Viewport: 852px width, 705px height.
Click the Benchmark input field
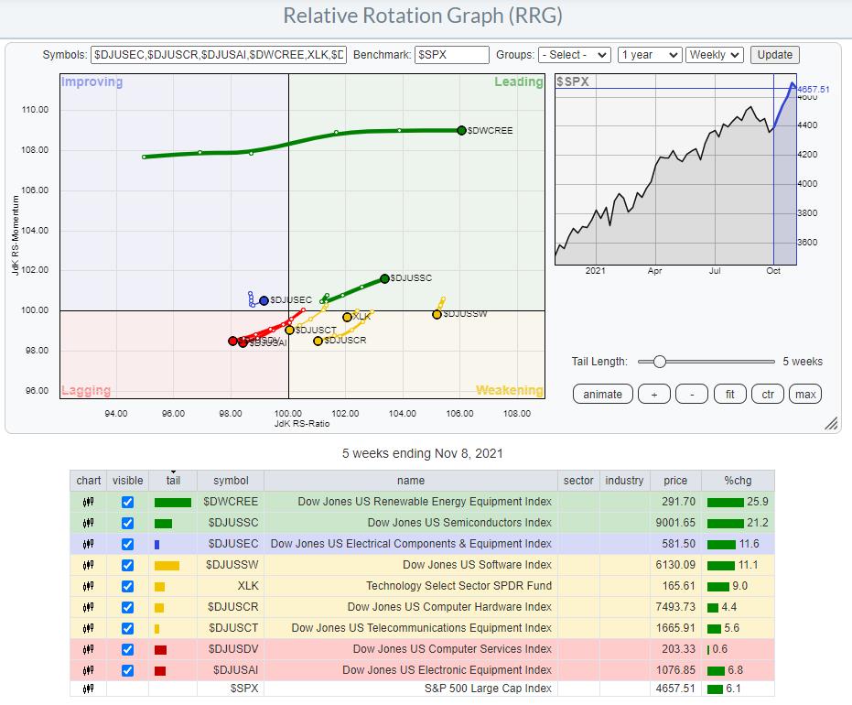[x=451, y=55]
